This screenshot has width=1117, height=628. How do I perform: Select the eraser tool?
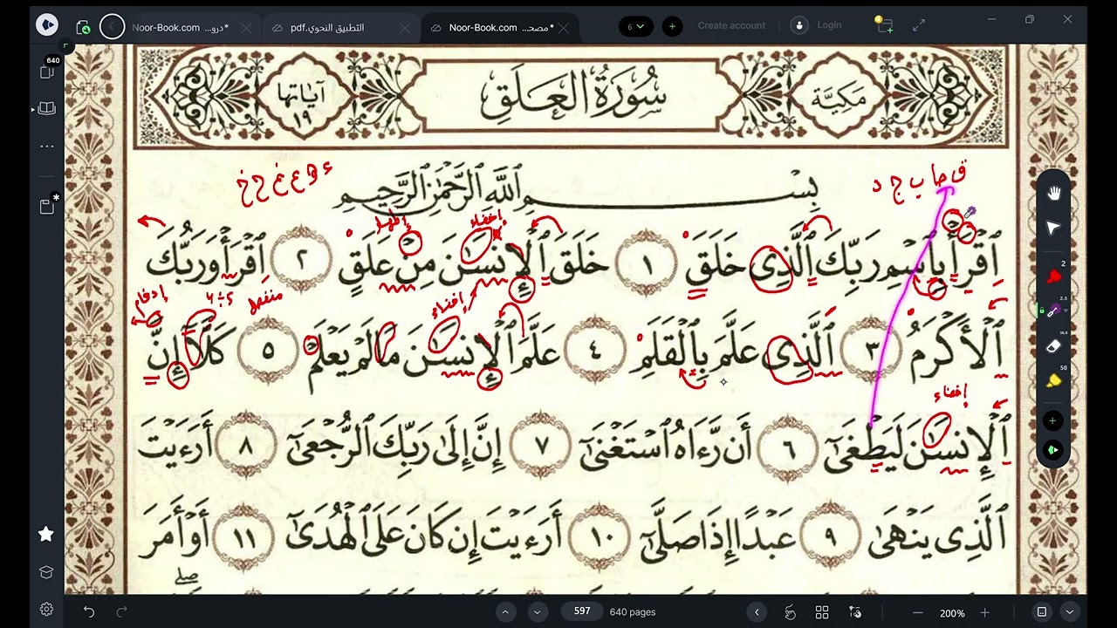[x=1053, y=345]
